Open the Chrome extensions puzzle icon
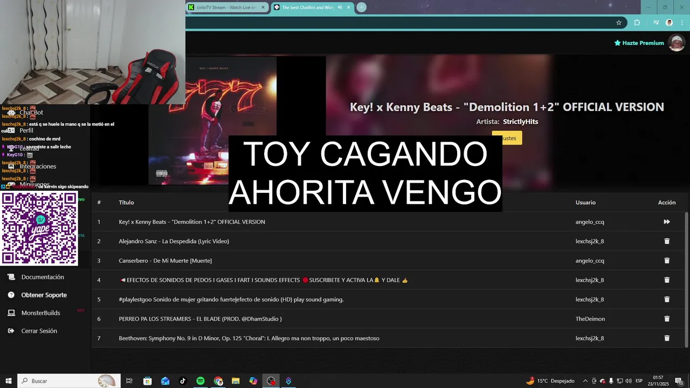 [637, 23]
